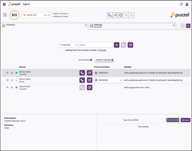Click the first empty star shortcut

pyautogui.click(x=126, y=15)
